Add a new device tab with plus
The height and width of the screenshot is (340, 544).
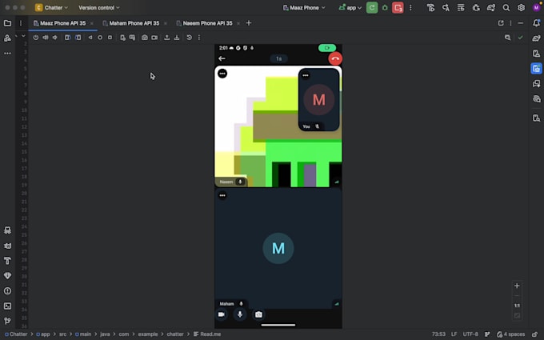click(x=249, y=23)
